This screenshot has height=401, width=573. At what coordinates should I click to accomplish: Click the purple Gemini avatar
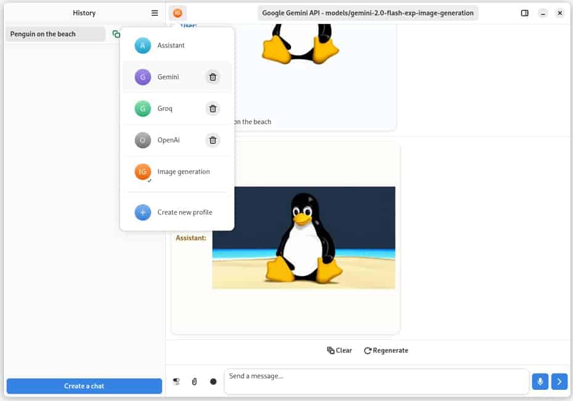[x=142, y=76]
